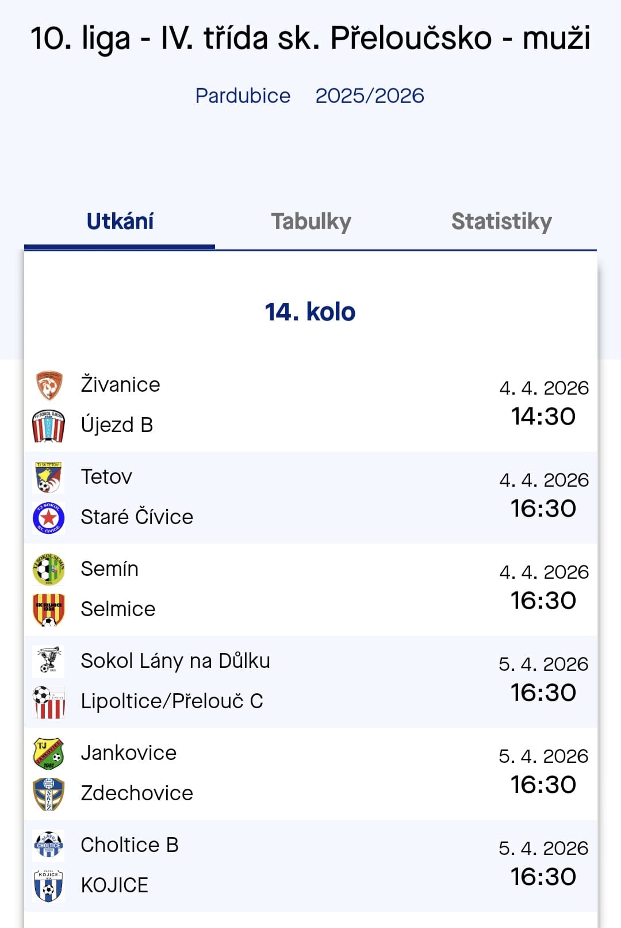621x928 pixels.
Task: Switch to the Tabulky tab
Action: (311, 222)
